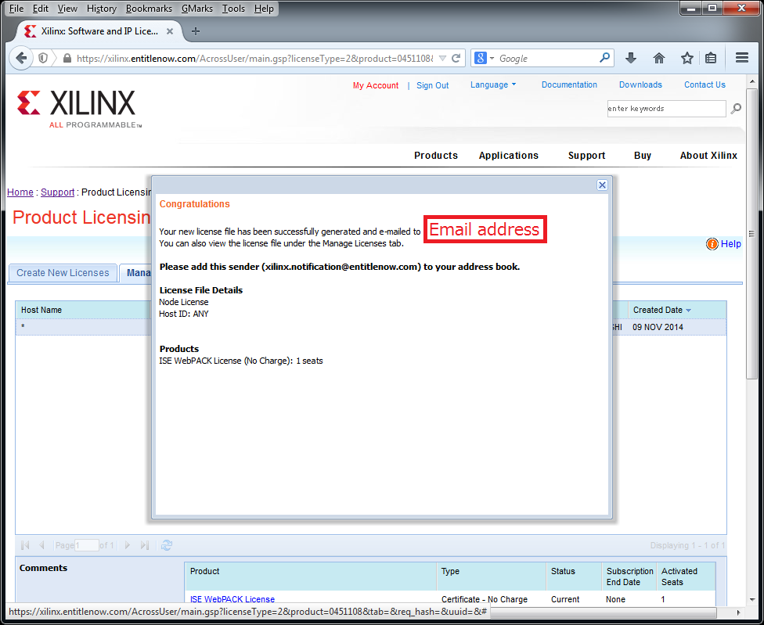The image size is (764, 625).
Task: Click the site search magnifier icon
Action: [x=736, y=108]
